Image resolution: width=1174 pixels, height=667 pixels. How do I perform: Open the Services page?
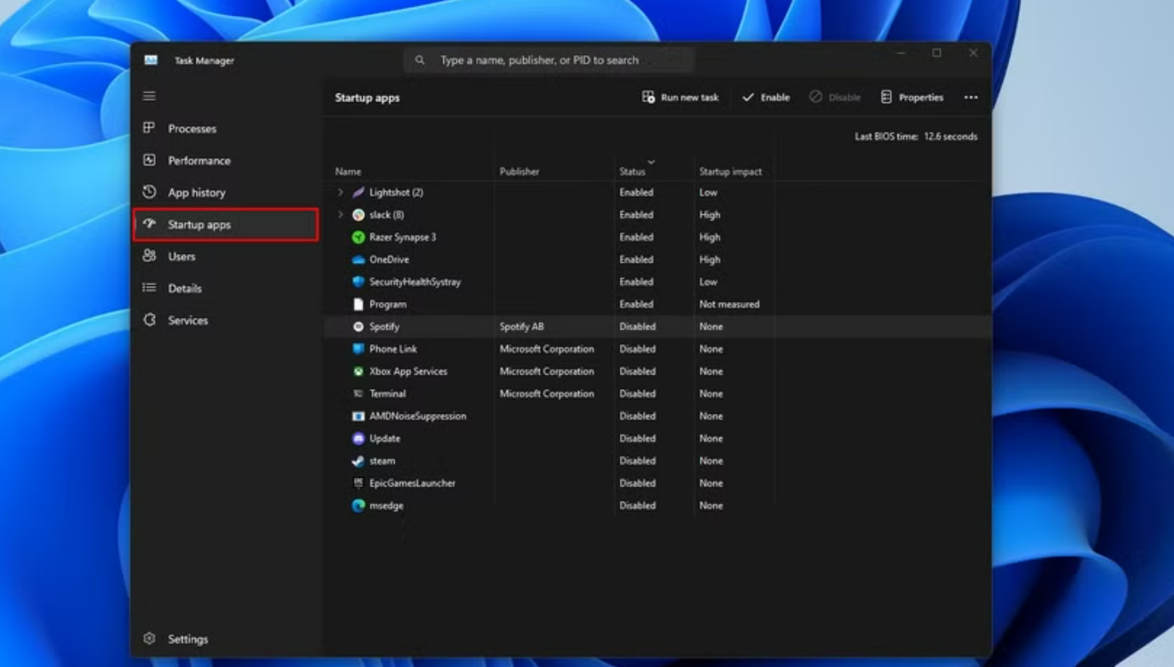(x=226, y=320)
